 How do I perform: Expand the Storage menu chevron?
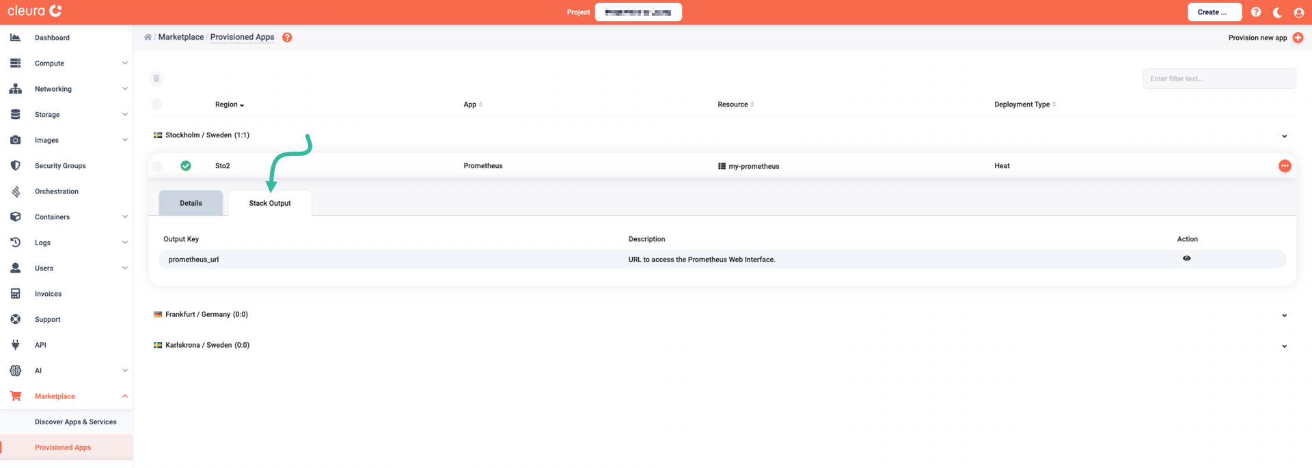point(124,114)
